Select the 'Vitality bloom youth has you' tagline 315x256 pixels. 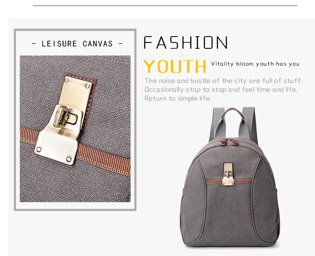coord(255,64)
